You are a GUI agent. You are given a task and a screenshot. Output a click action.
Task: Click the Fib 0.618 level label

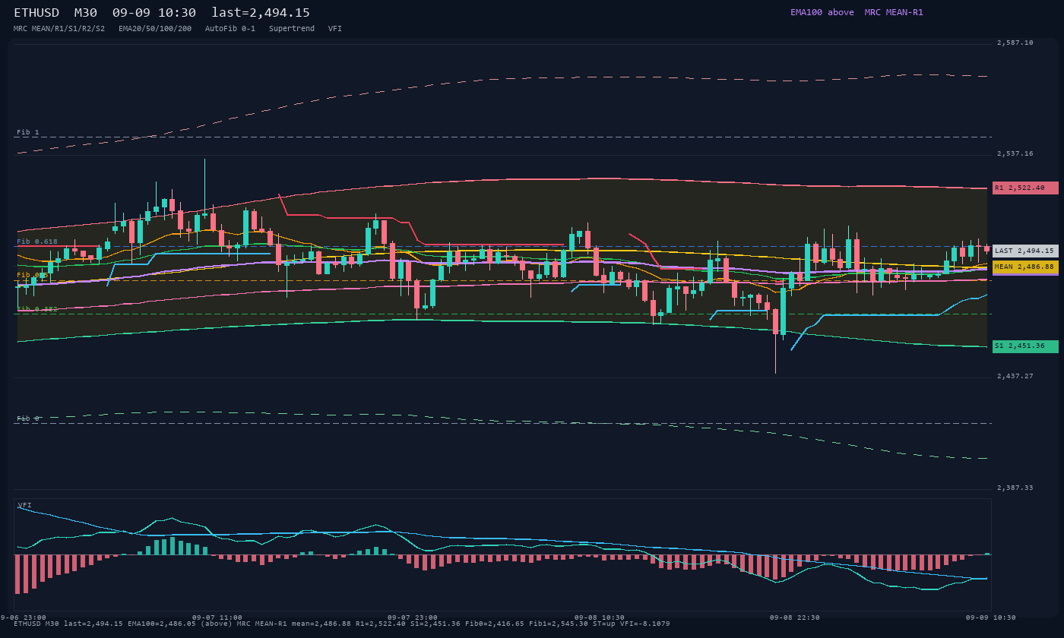point(37,242)
